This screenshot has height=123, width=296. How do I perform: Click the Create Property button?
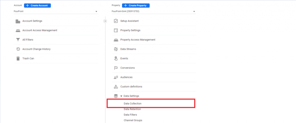point(136,5)
